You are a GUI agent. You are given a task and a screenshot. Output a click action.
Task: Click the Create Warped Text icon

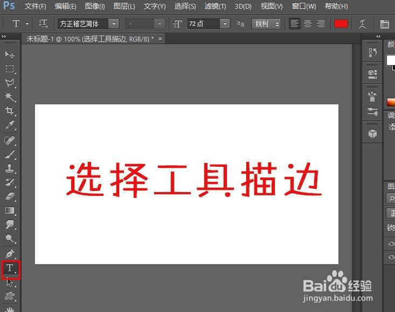362,24
